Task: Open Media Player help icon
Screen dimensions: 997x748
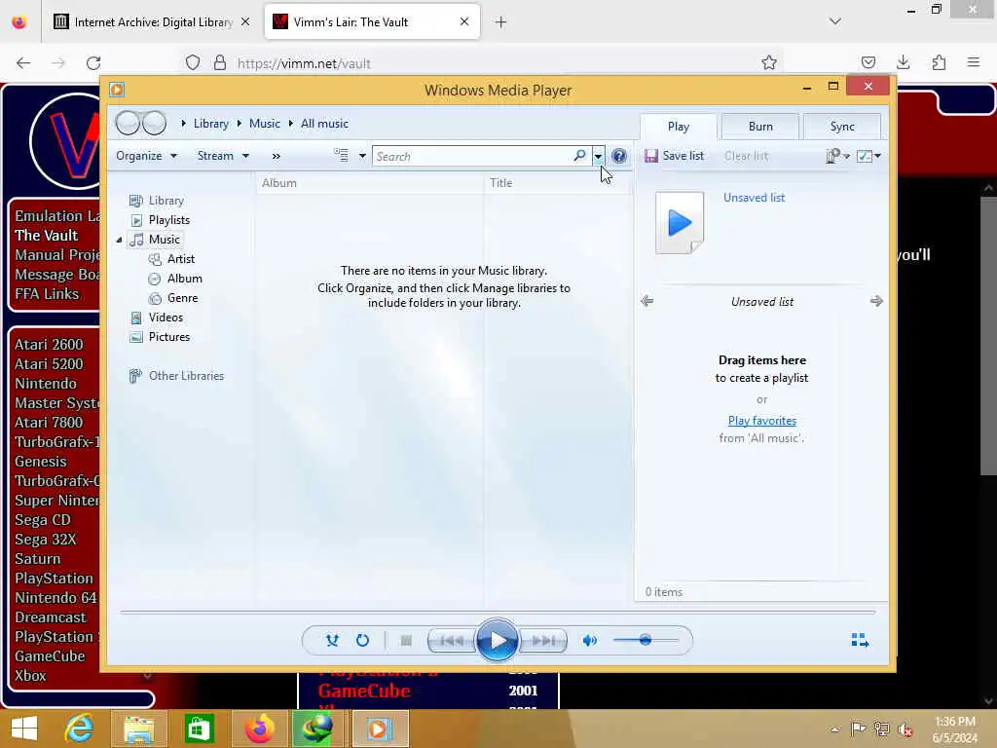Action: (x=618, y=156)
